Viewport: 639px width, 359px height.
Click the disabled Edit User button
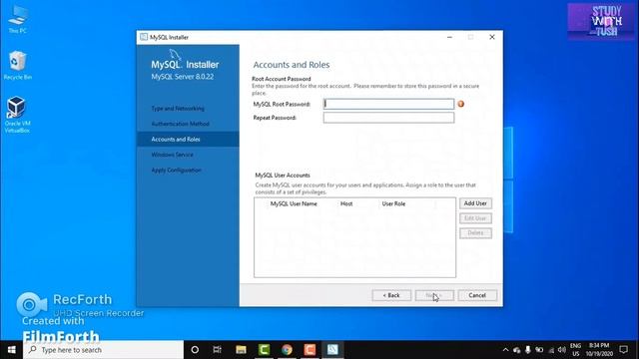point(475,218)
